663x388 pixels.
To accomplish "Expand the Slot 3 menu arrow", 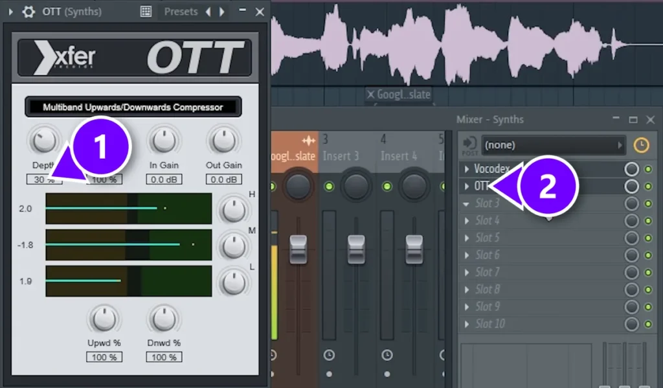I will pos(466,204).
